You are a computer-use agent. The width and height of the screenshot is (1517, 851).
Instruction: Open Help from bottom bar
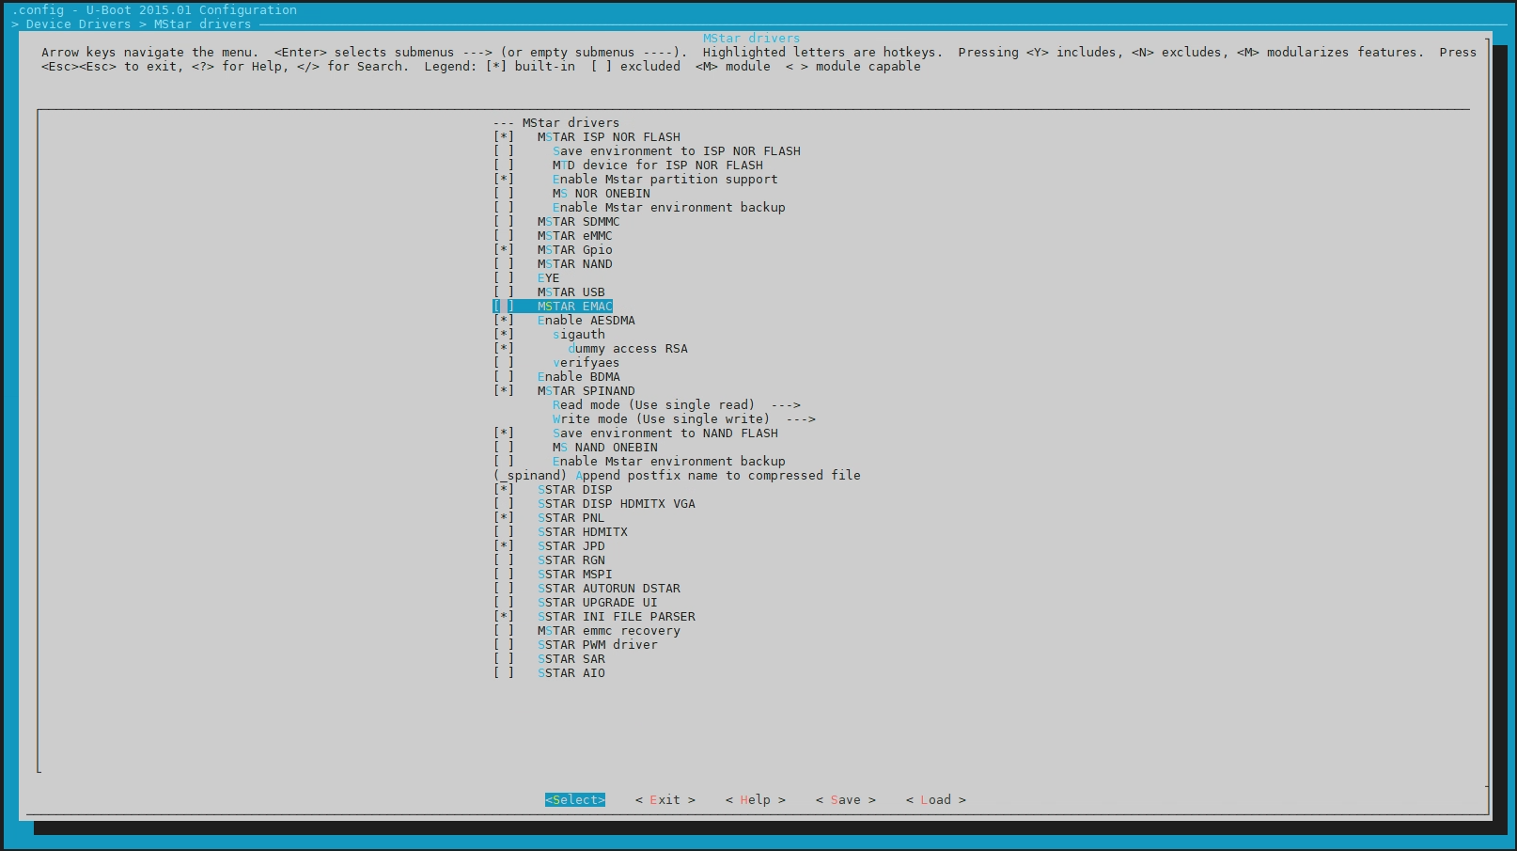tap(756, 800)
